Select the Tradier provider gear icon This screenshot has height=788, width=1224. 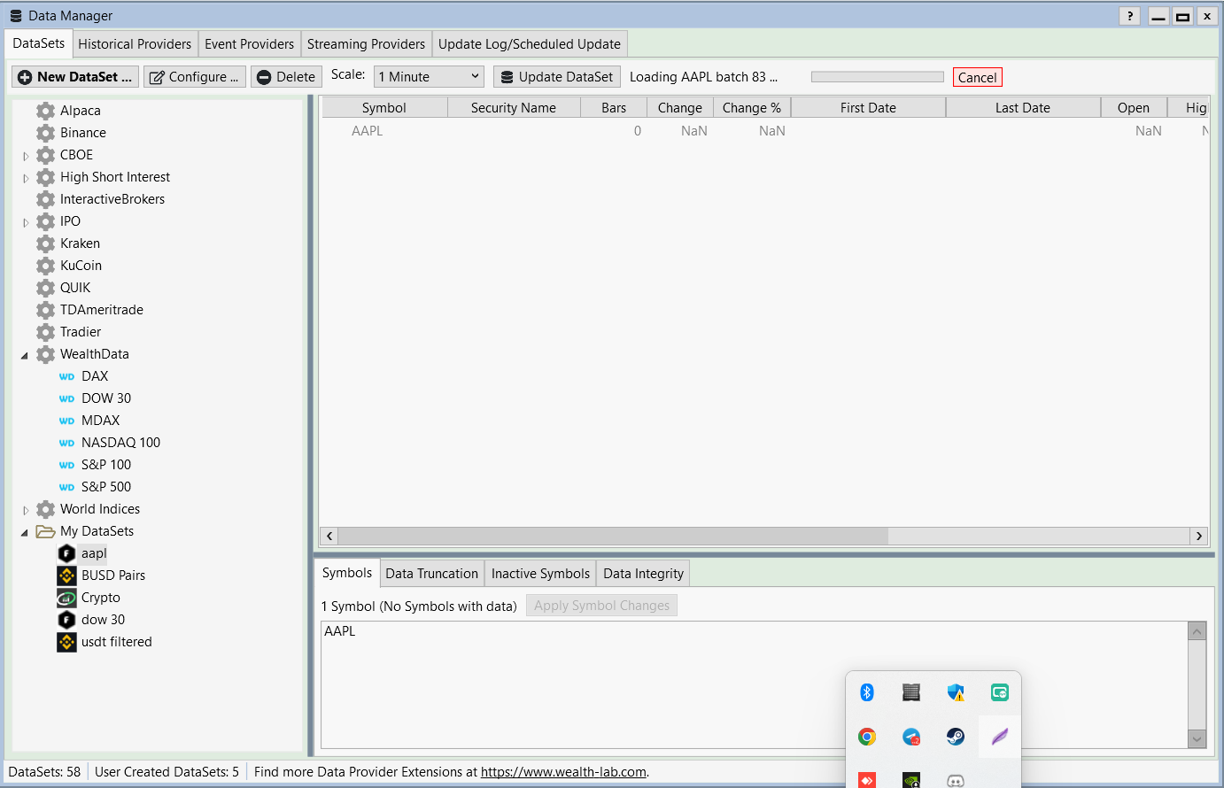pos(45,332)
